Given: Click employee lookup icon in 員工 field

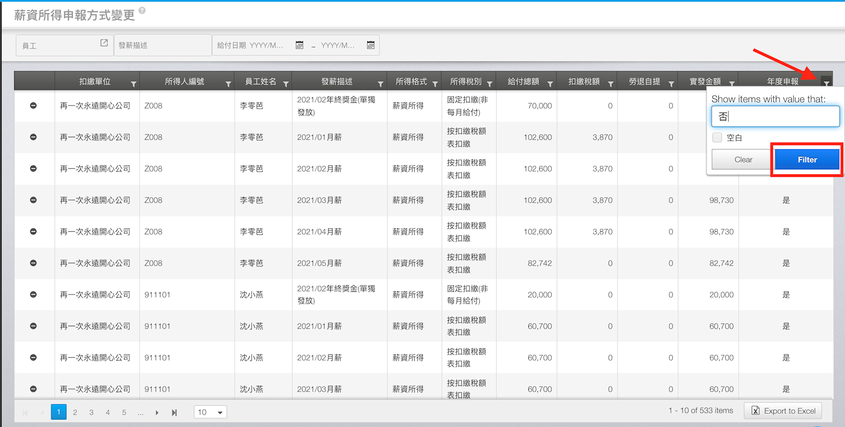Looking at the screenshot, I should pos(104,43).
